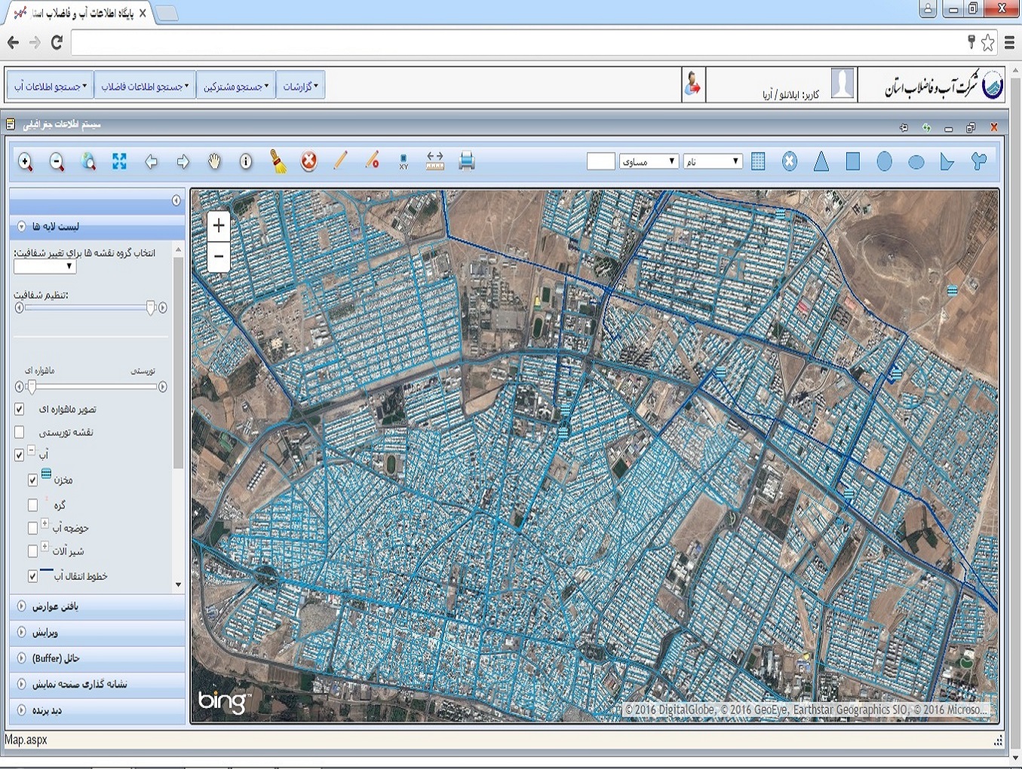Click the full extent arrows icon

[x=119, y=161]
